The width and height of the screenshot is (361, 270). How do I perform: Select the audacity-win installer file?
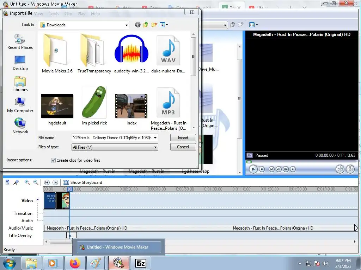tap(131, 54)
